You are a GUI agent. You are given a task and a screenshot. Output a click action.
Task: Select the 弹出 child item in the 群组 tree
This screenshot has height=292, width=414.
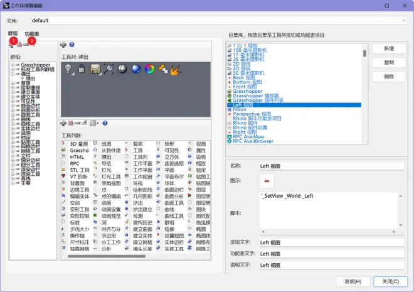pyautogui.click(x=31, y=78)
